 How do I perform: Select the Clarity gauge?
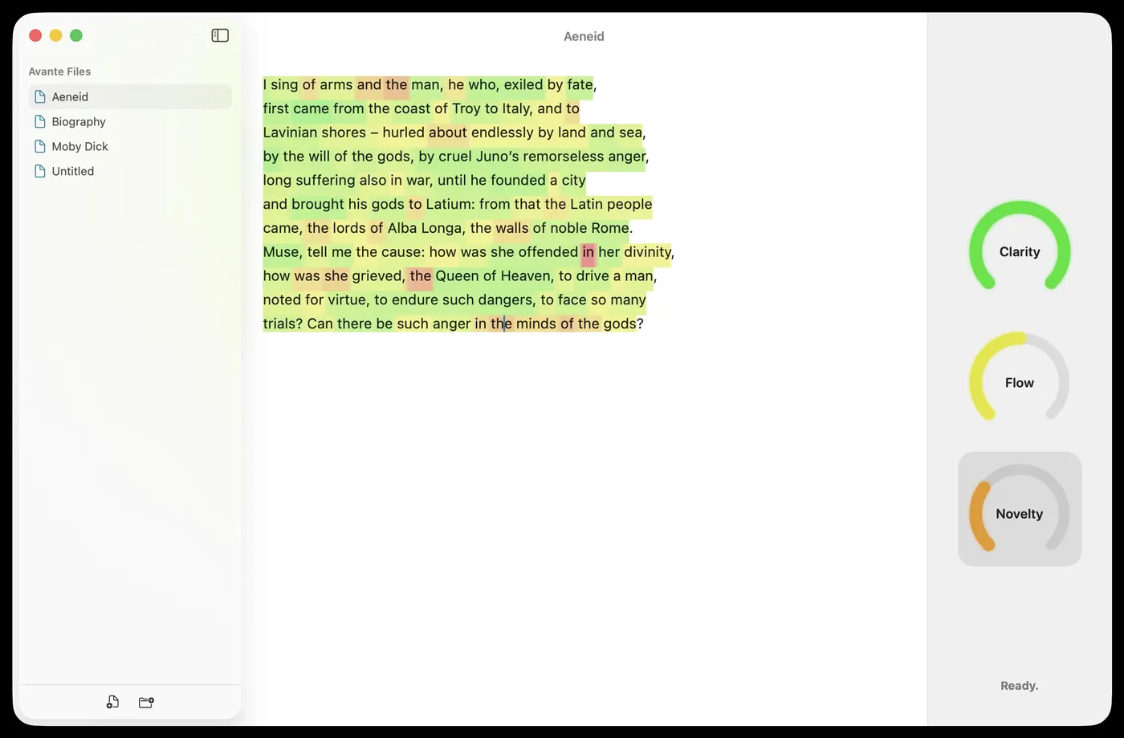coord(1020,247)
